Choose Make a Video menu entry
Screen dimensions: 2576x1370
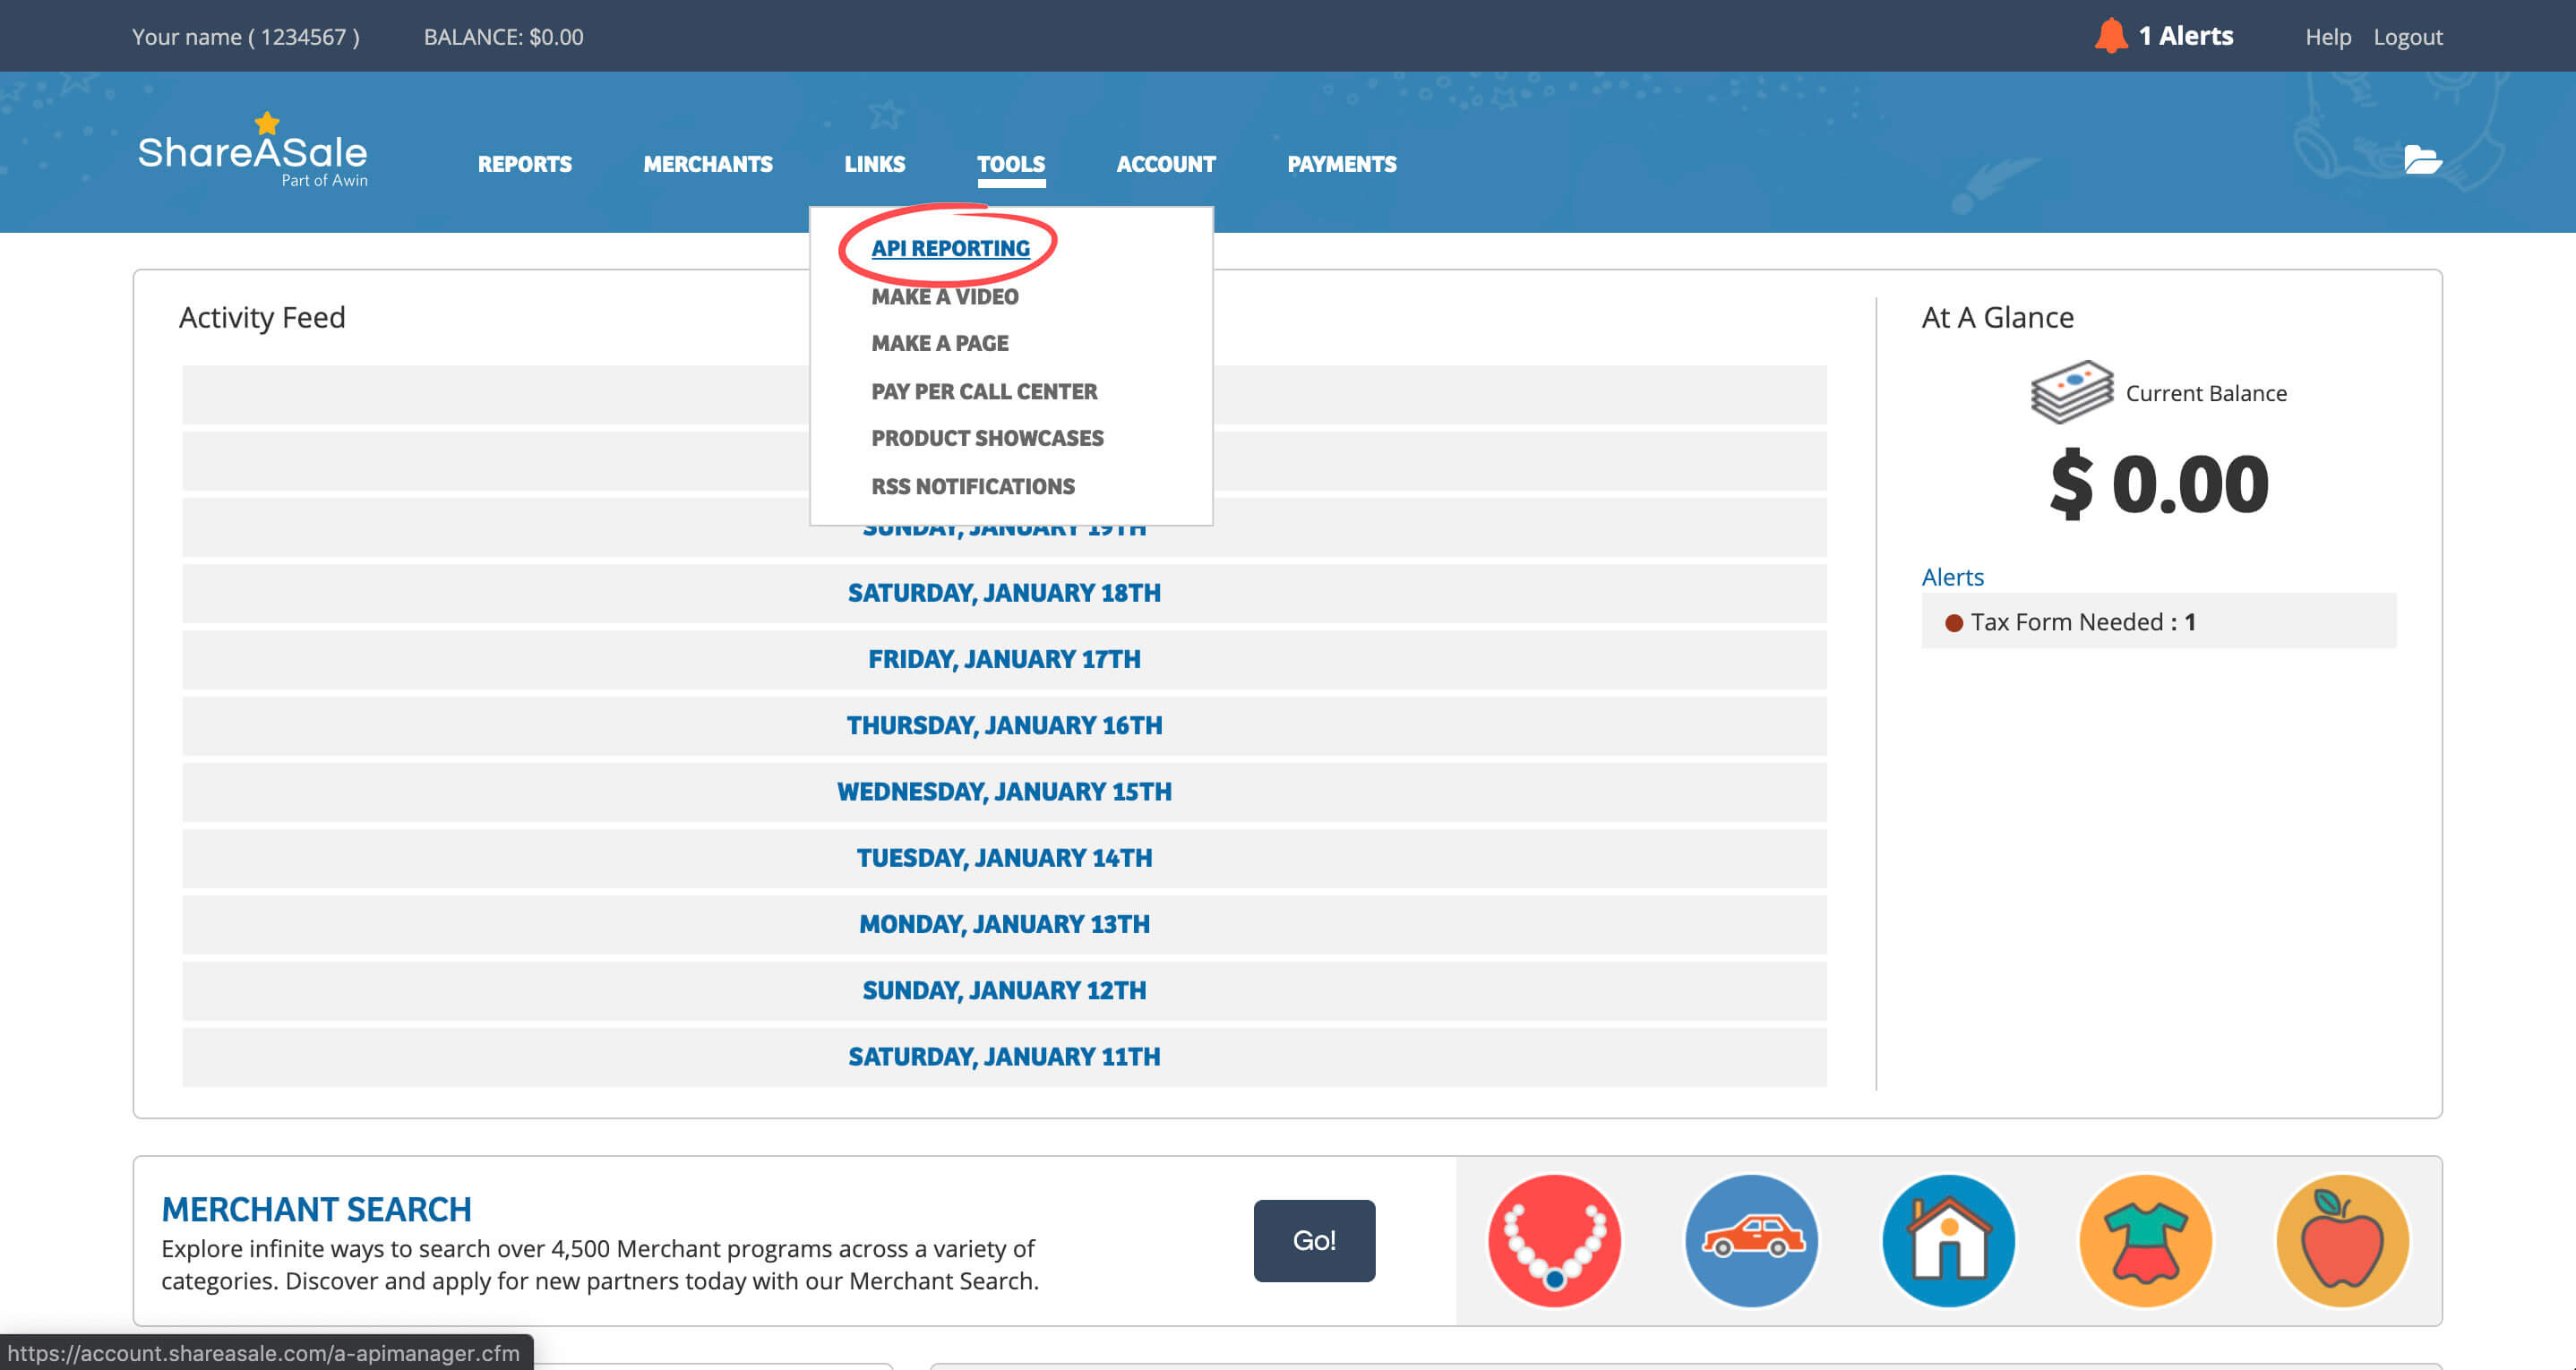click(945, 296)
